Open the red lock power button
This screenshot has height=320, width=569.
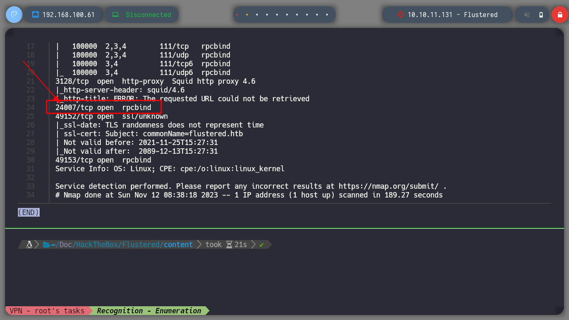coord(559,15)
